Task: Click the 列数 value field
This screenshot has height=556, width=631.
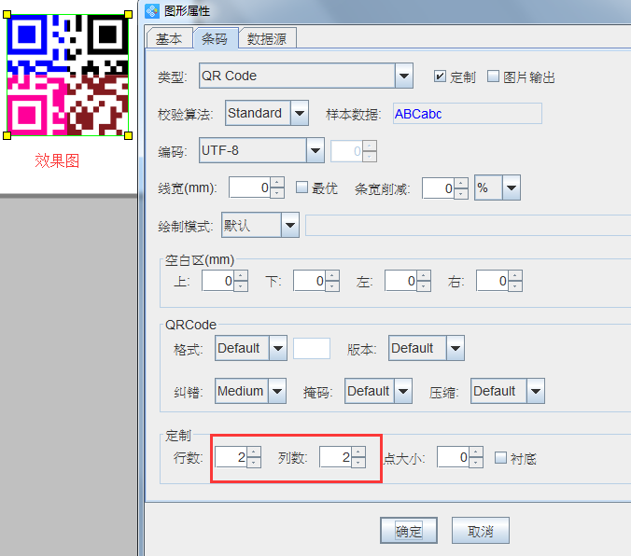Action: 336,457
